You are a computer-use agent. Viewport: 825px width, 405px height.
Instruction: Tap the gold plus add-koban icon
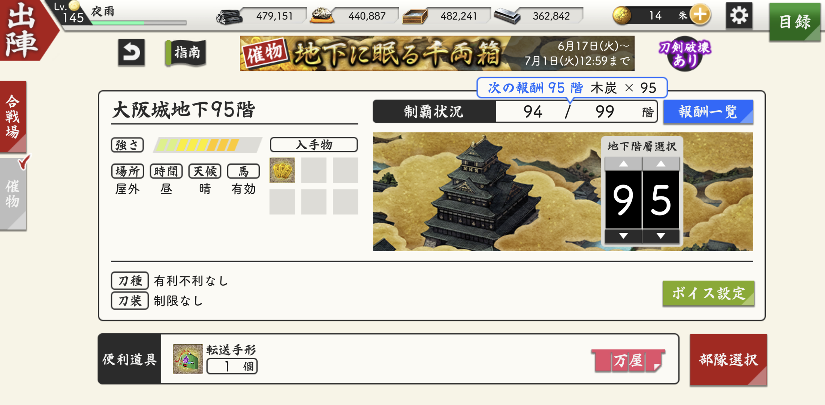click(700, 15)
